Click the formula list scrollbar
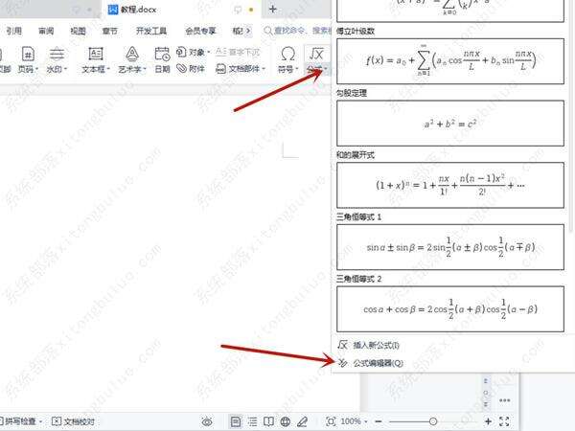Image resolution: width=575 pixels, height=431 pixels. click(571, 116)
